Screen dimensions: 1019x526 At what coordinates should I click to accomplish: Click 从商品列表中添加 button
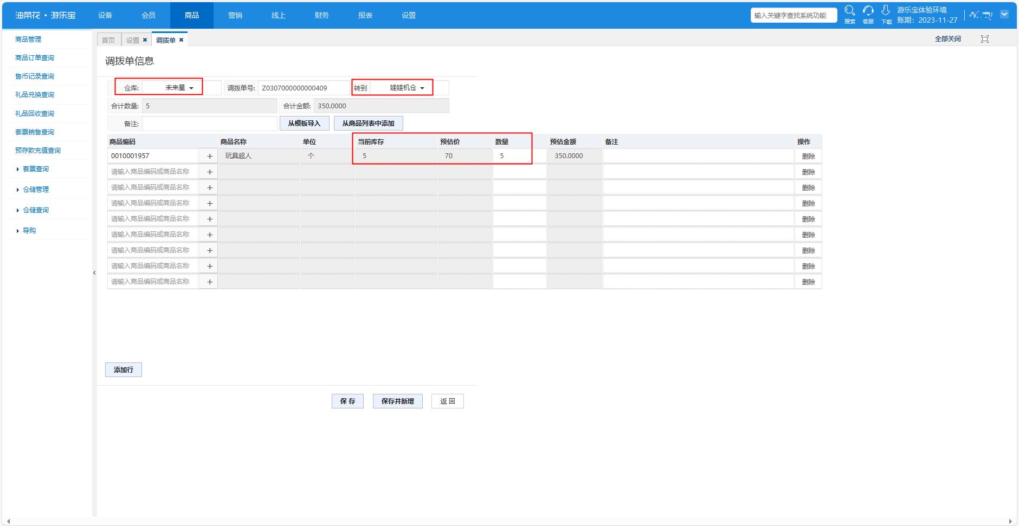(x=369, y=124)
